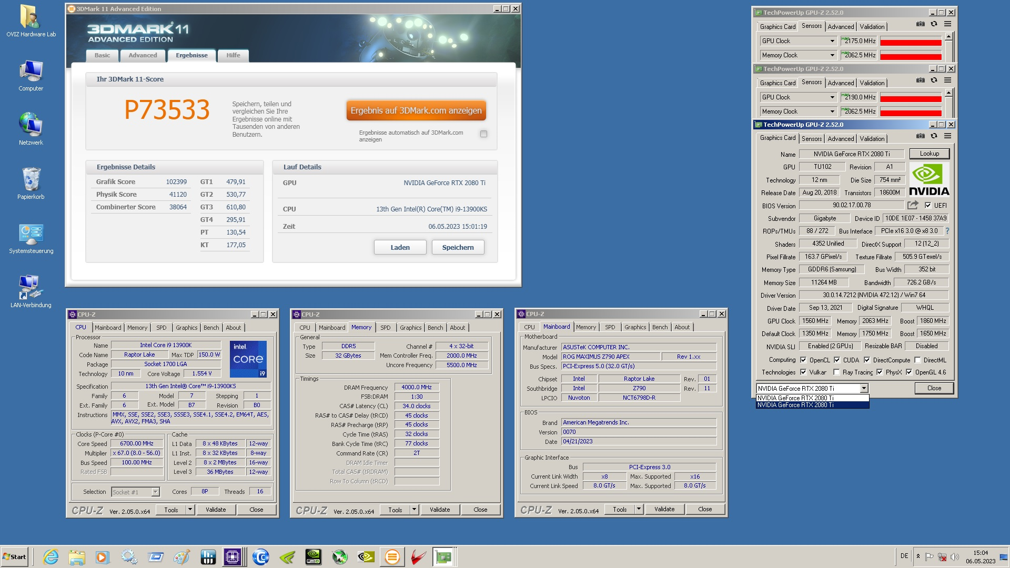Open hamburger menu in GPU-Z window showing 2175.0 MHz
1010x568 pixels.
(x=947, y=24)
